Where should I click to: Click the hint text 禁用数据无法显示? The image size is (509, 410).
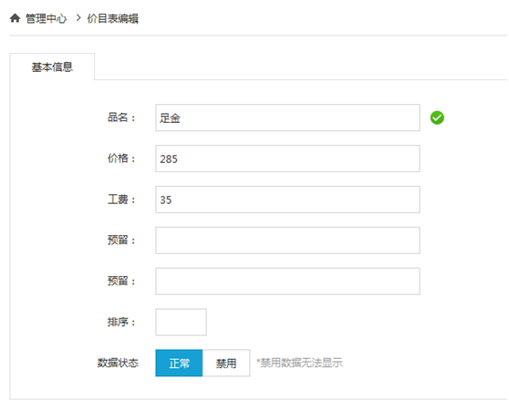pos(302,363)
